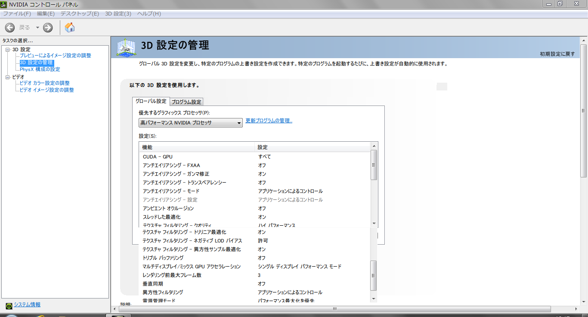Select 3D 設定の管理 in the task tree
Screen dimensions: 588x317
(x=36, y=62)
